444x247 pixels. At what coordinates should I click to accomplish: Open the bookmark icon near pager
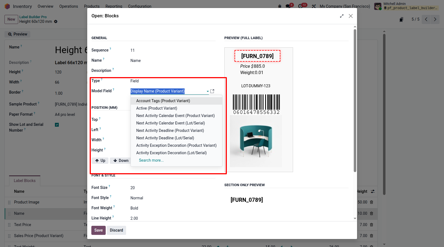tap(401, 19)
